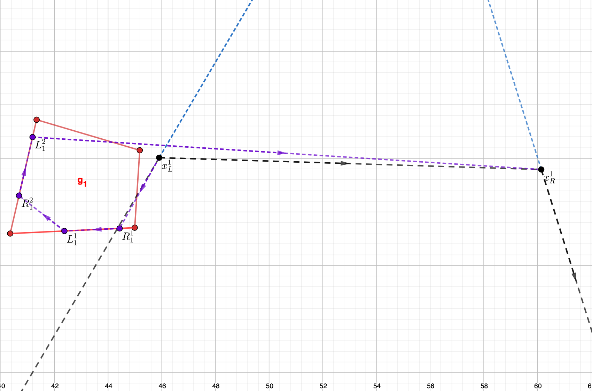Select the purple point labeled R₁²
592x391 pixels.
coord(19,196)
